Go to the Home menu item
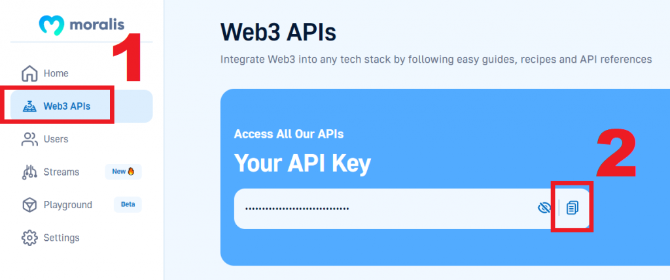Screen dimensions: 670x280 pyautogui.click(x=56, y=73)
